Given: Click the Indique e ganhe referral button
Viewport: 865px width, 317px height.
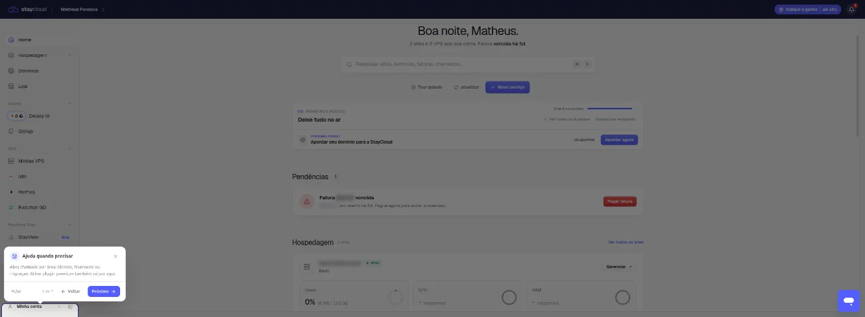Looking at the screenshot, I should (x=807, y=10).
